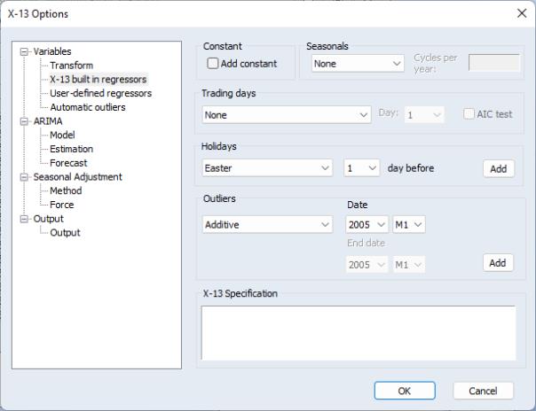The image size is (536, 411).
Task: Select User-defined regressors tree item
Action: [x=100, y=93]
